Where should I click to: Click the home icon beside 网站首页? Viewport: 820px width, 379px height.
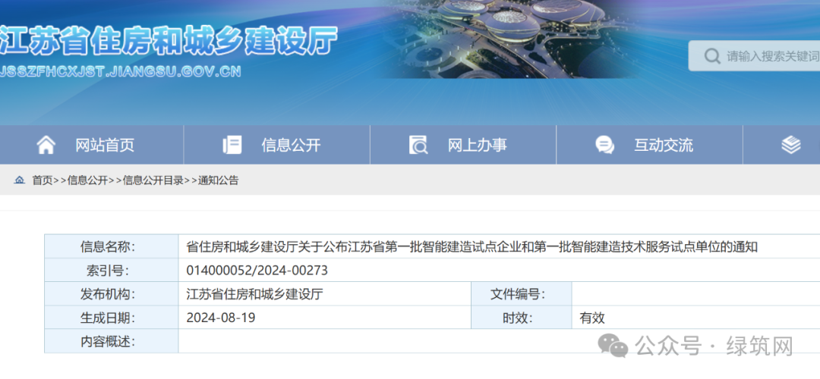[x=46, y=145]
